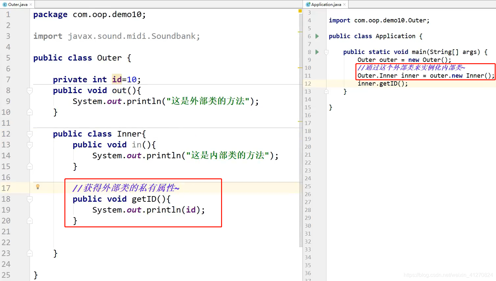Click warning stripe mark near line 6
496x281 pixels.
point(300,68)
